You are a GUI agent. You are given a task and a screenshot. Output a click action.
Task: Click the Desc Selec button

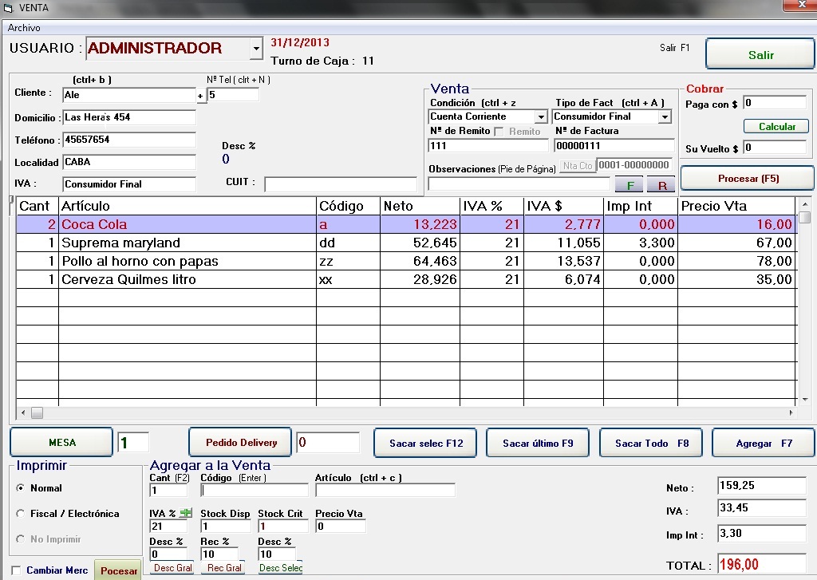coord(281,567)
